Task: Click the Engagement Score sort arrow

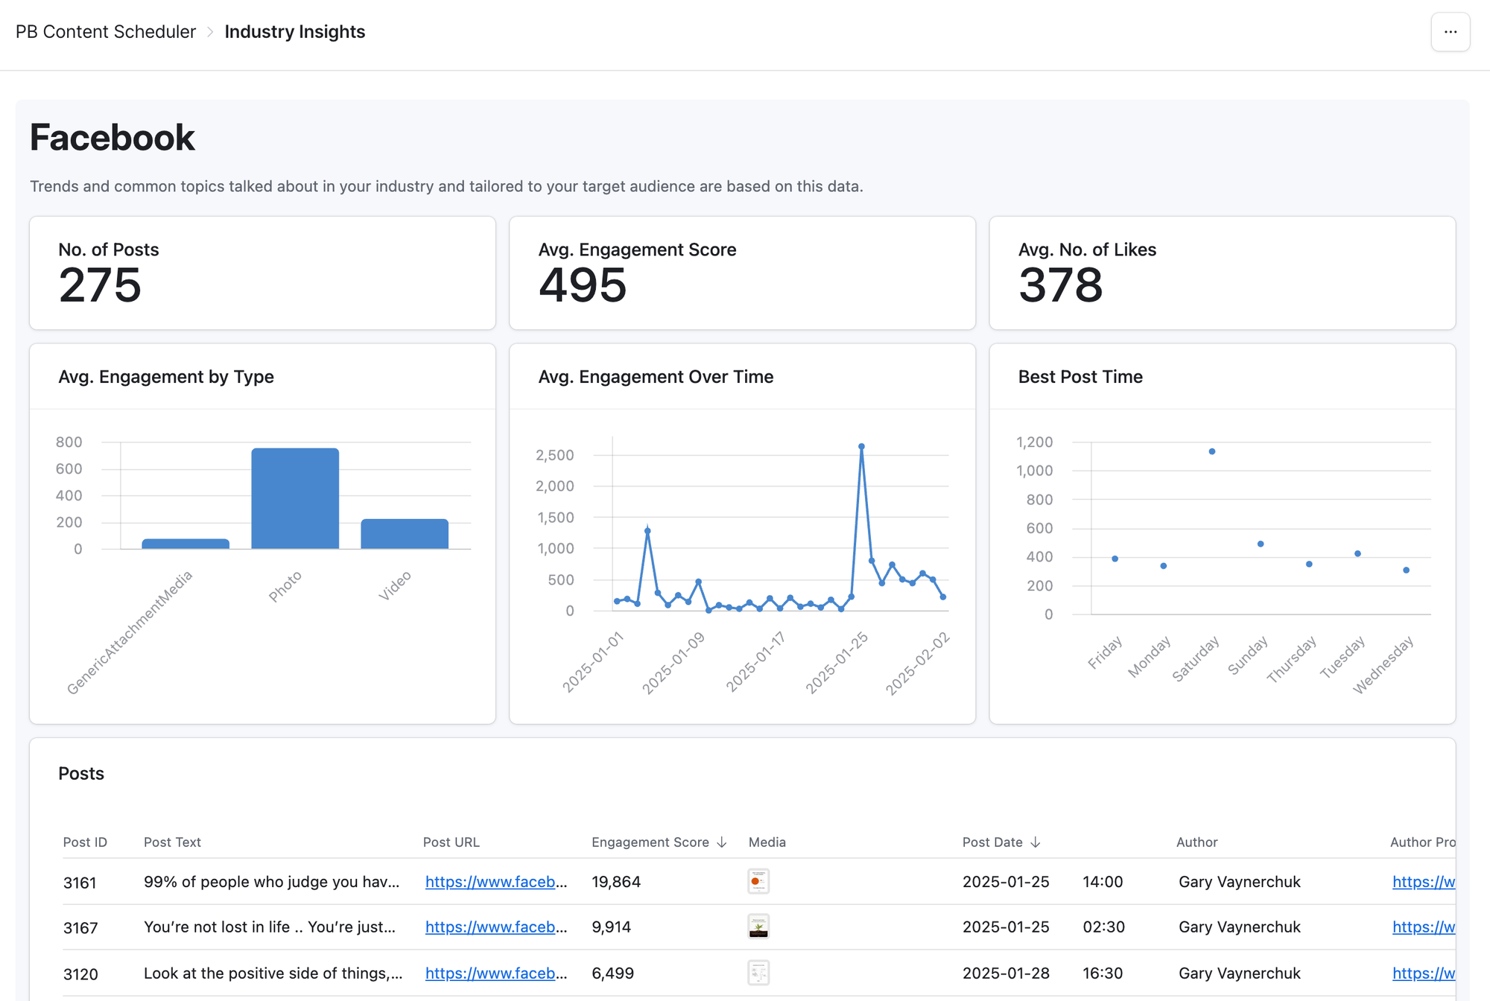Action: [x=721, y=842]
